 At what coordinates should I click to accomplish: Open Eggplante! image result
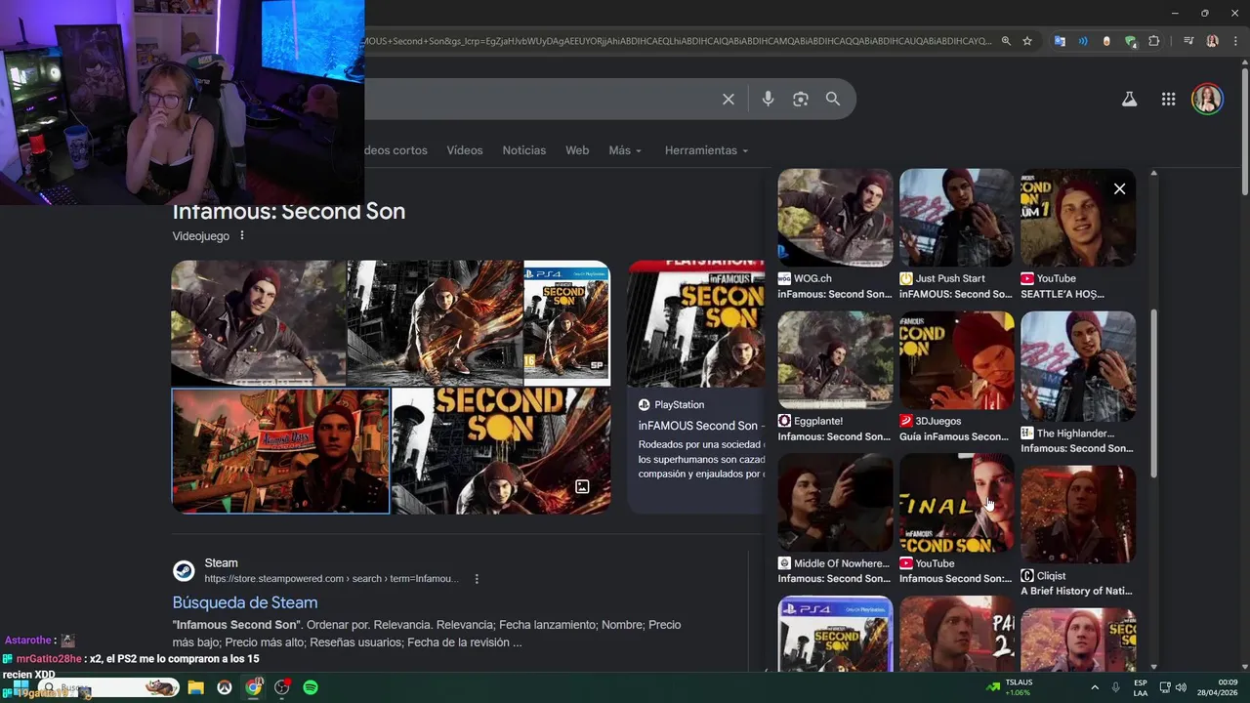[x=835, y=377]
